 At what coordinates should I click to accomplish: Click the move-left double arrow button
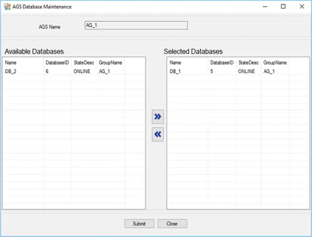pos(158,135)
